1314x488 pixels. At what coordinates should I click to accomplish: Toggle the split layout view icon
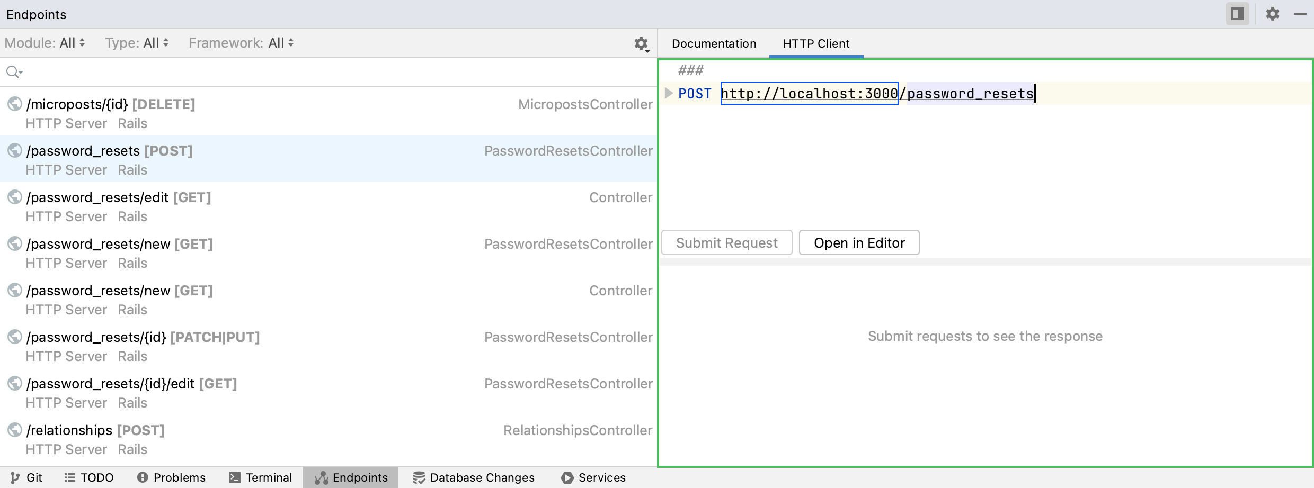[1238, 14]
